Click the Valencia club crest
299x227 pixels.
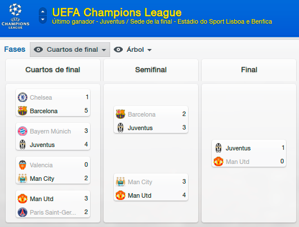point(23,165)
